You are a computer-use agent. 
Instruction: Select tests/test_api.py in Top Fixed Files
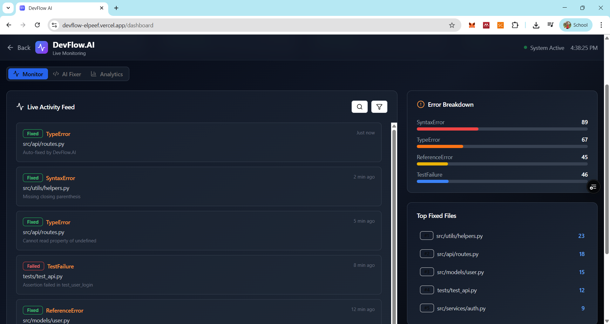[502, 290]
